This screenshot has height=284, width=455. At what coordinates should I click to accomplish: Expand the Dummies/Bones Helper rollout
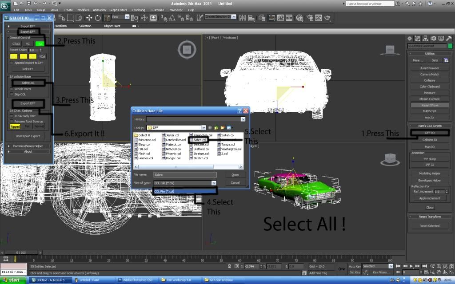click(x=28, y=146)
